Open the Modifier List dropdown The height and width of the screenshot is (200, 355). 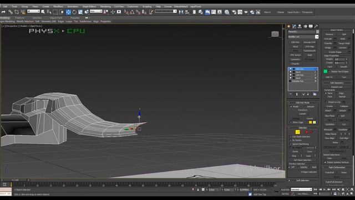tap(303, 37)
